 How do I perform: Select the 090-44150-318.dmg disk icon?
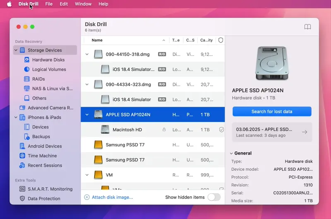[98, 54]
